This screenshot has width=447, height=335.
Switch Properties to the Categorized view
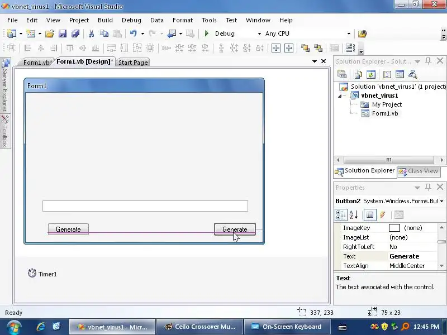pos(341,215)
